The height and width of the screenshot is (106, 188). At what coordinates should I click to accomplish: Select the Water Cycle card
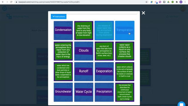[x=84, y=92]
